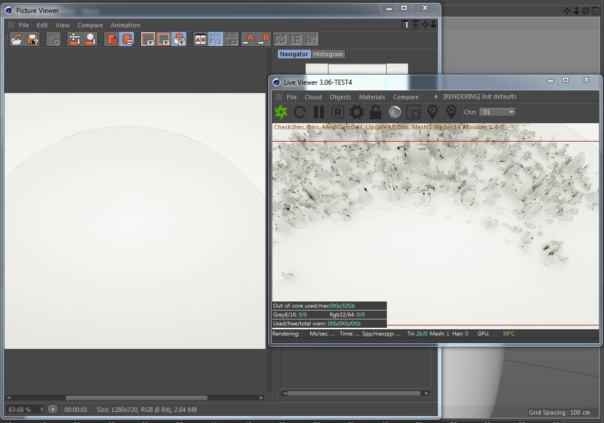Image resolution: width=604 pixels, height=423 pixels.
Task: Click the up-down arrow icon in Picture Viewer header
Action: pyautogui.click(x=433, y=25)
